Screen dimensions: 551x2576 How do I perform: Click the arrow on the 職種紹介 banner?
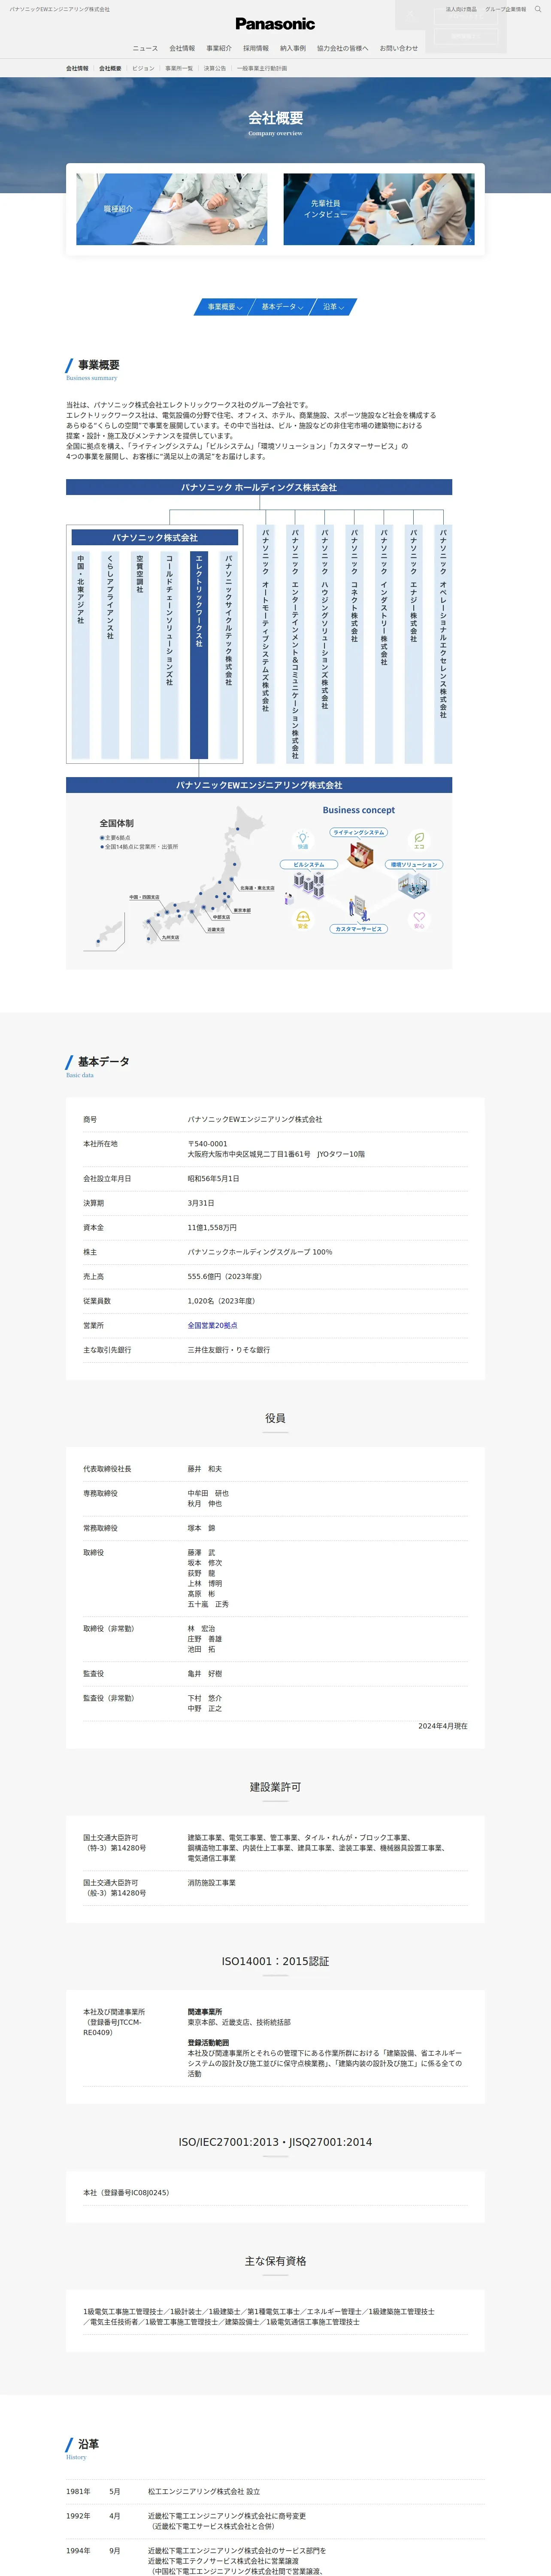tap(263, 240)
